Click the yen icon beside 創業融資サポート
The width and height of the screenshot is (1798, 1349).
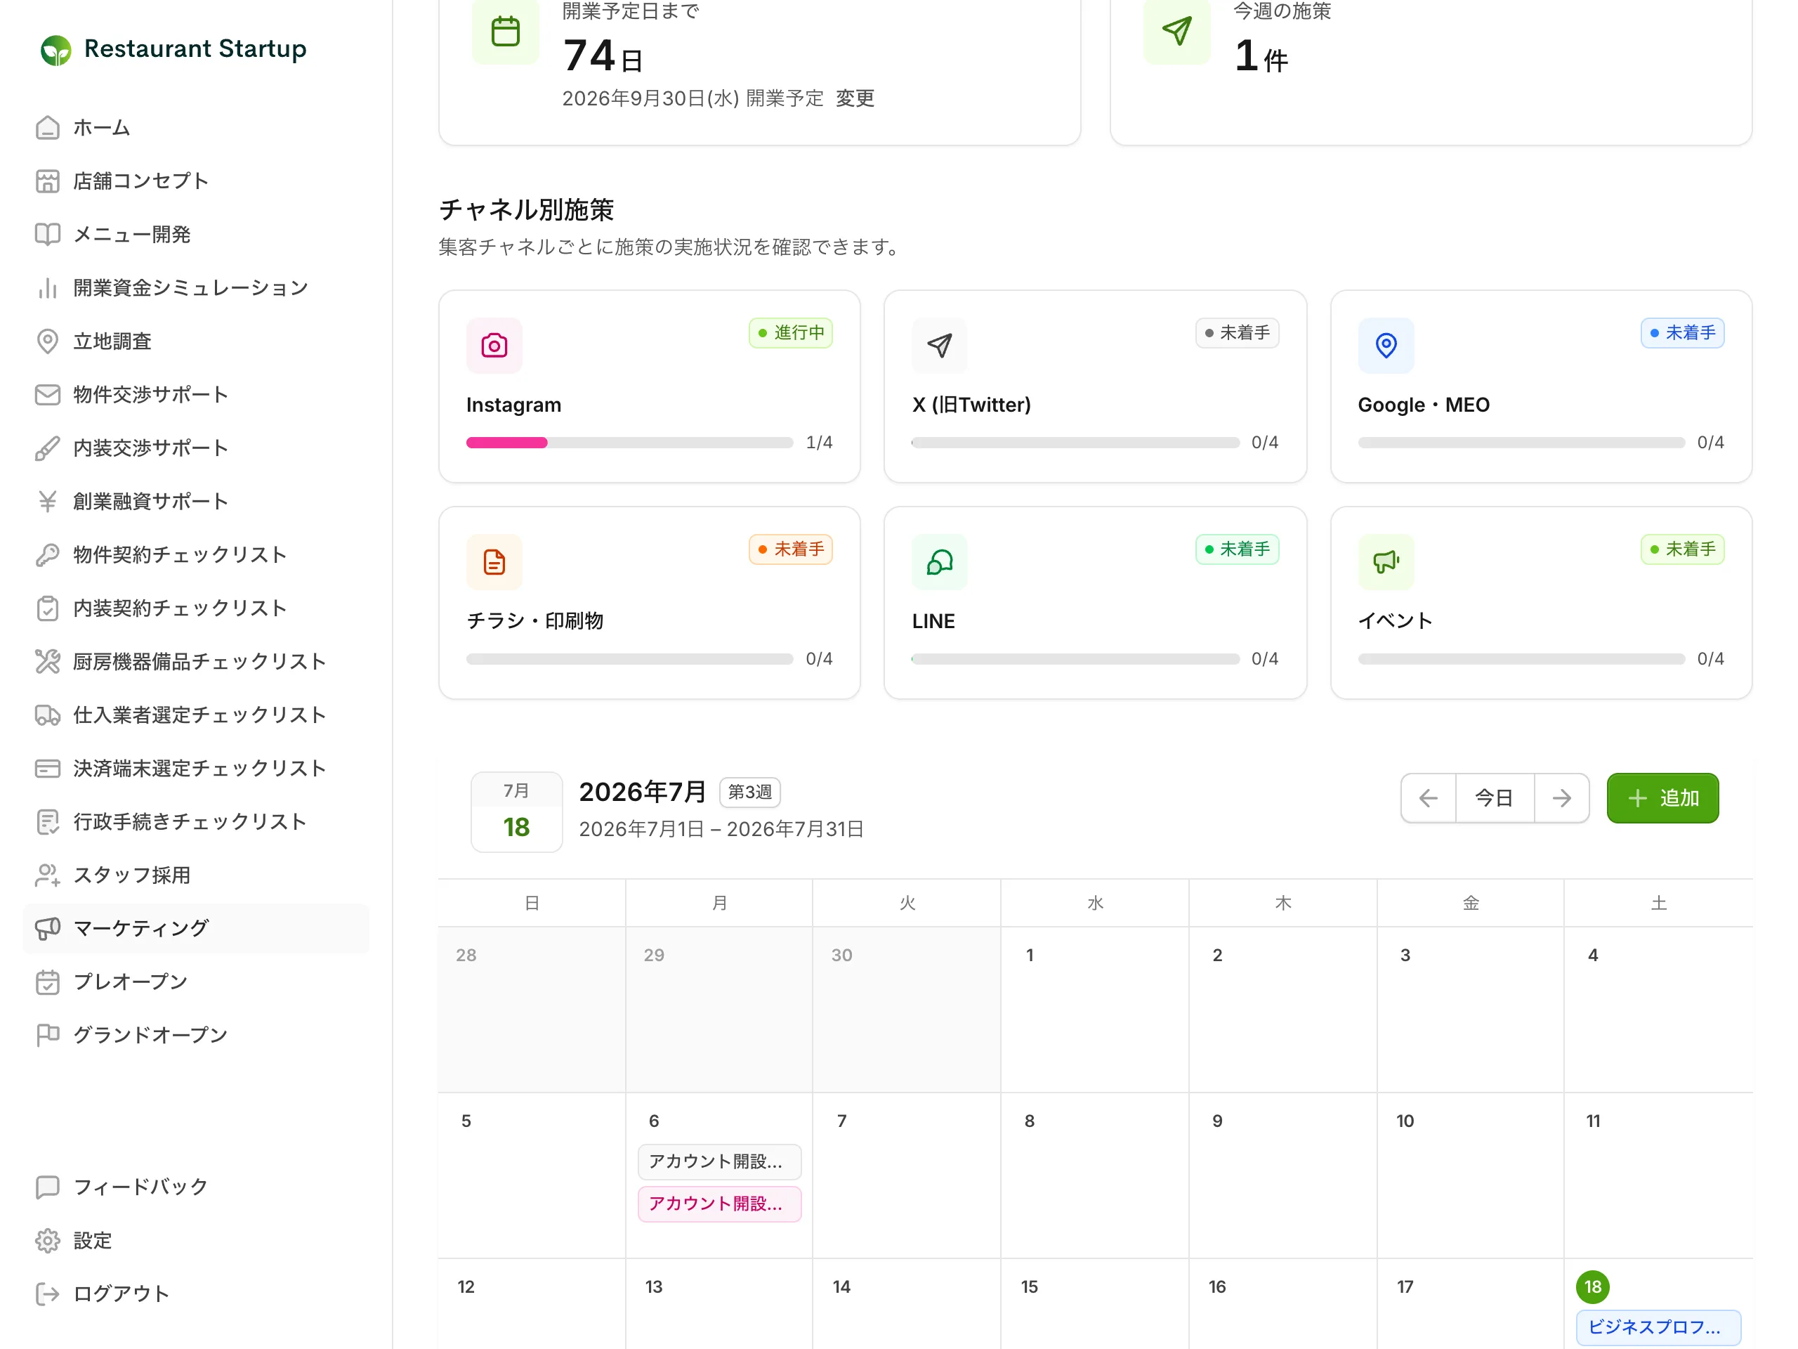tap(48, 501)
